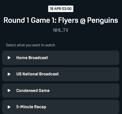Click "Game 1:" in the heading
Screen dimensions: 122x114
(x=44, y=20)
